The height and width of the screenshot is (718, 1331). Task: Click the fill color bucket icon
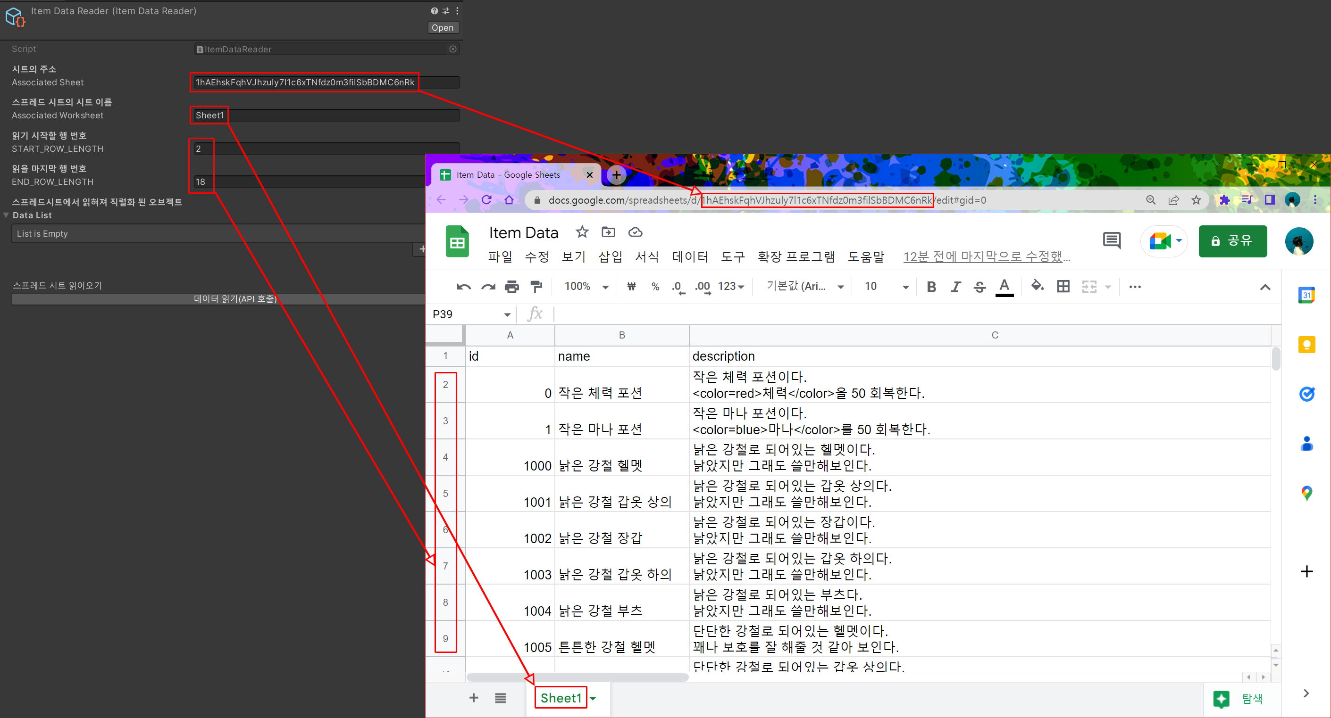[x=1037, y=285]
